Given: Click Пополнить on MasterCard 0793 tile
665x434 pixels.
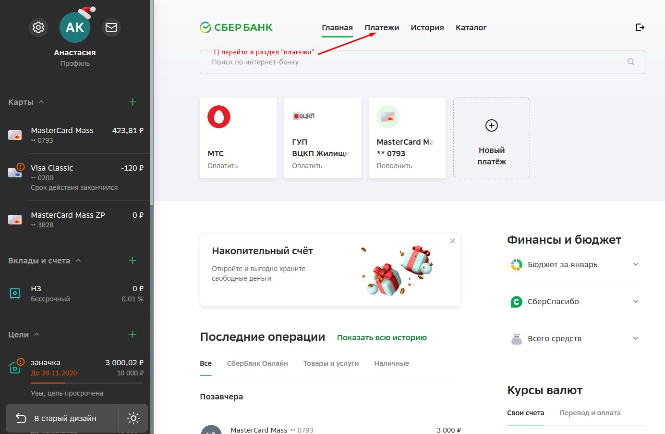Looking at the screenshot, I should [x=394, y=166].
